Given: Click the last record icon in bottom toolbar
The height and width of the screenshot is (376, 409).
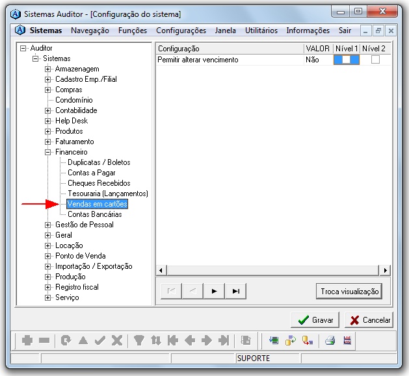Looking at the screenshot, I should point(224,340).
